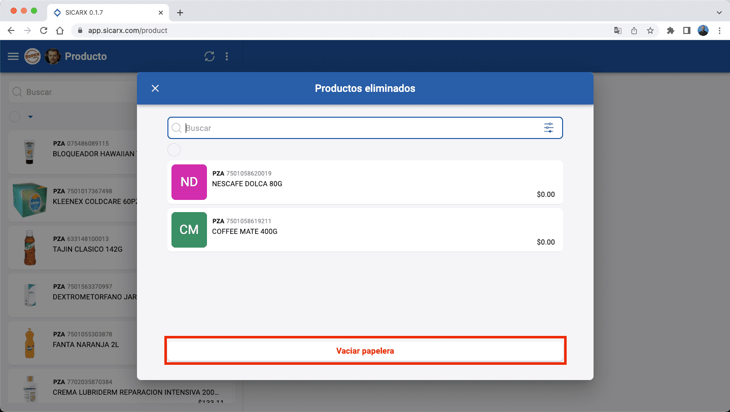Viewport: 730px width, 412px height.
Task: Click the green CM product avatar
Action: point(189,230)
